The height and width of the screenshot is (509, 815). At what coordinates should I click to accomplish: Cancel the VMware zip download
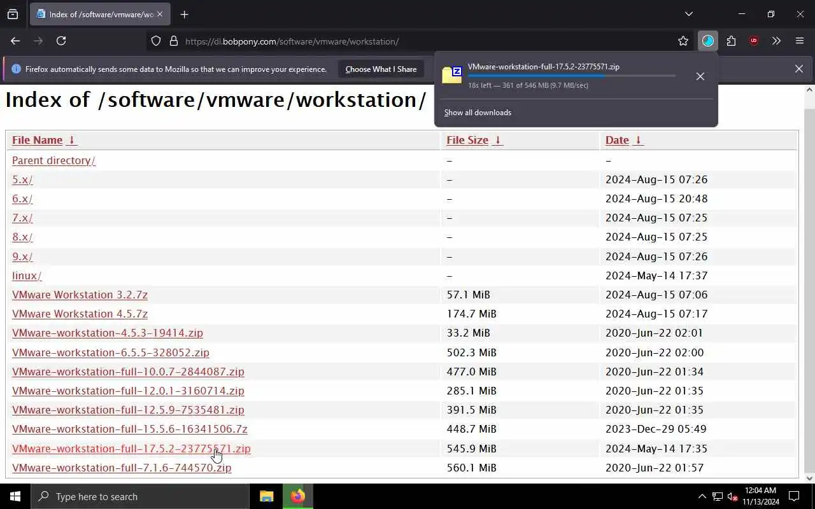click(x=700, y=76)
